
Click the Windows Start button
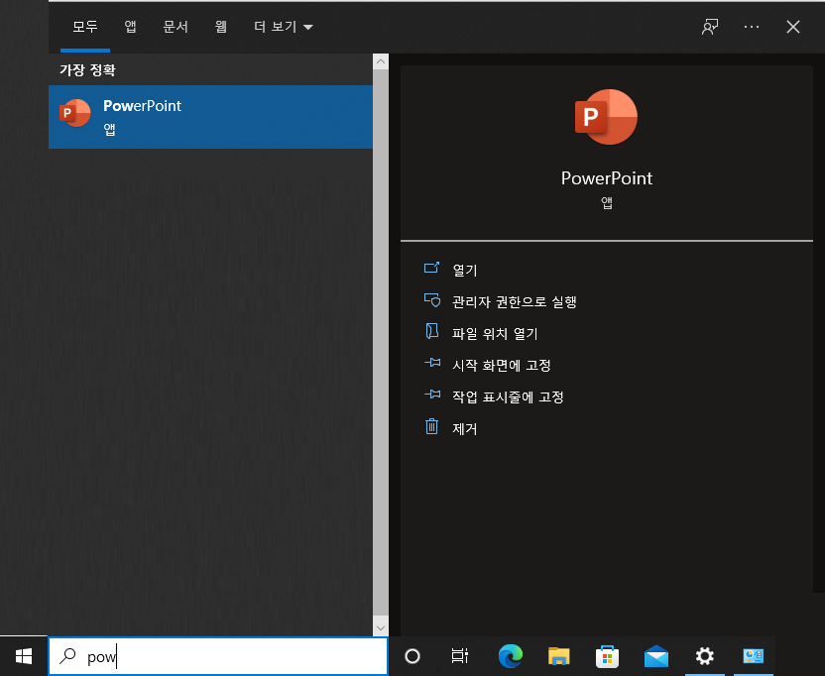click(x=22, y=655)
